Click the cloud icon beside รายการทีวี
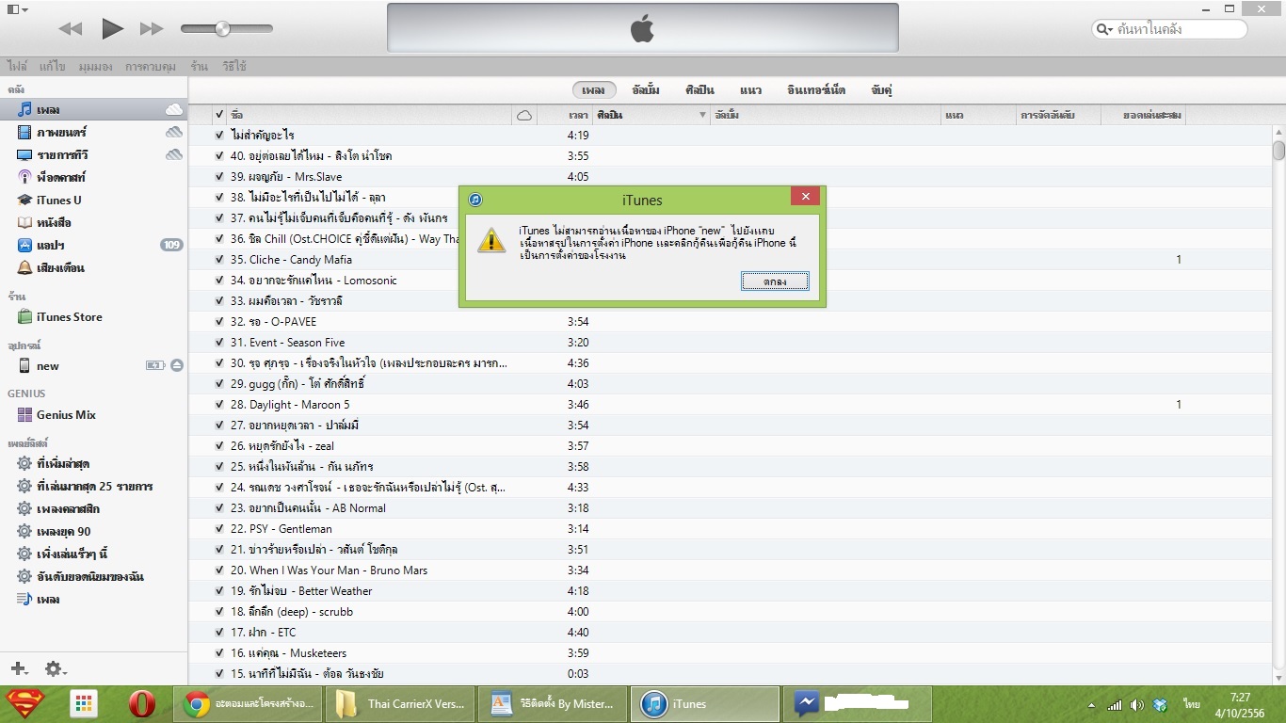Viewport: 1286px width, 723px height. pyautogui.click(x=174, y=154)
